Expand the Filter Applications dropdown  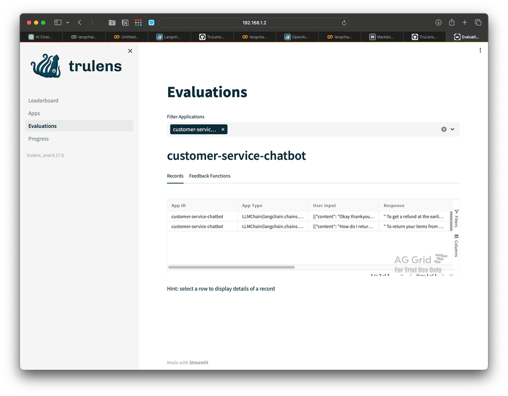452,129
